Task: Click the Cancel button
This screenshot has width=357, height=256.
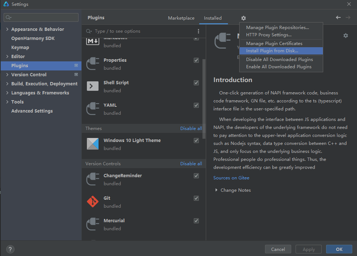Action: [x=278, y=249]
